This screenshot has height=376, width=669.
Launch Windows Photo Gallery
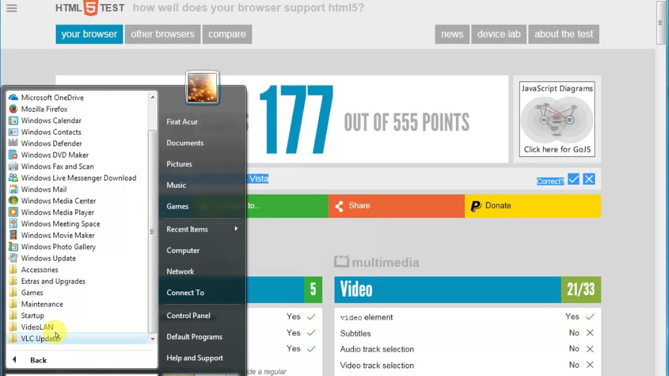pos(58,247)
